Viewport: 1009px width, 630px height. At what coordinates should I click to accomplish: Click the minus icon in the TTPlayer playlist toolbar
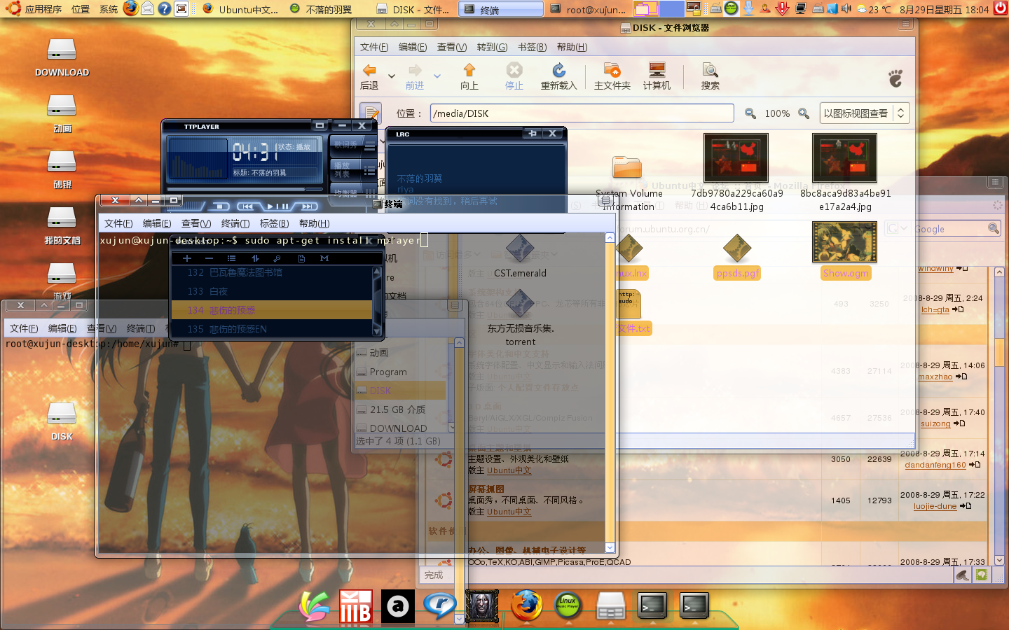click(209, 258)
